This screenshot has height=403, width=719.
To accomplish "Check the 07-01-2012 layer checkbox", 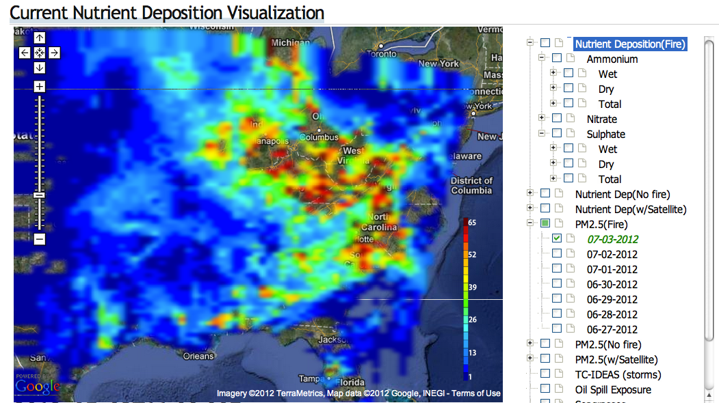I will tap(557, 268).
